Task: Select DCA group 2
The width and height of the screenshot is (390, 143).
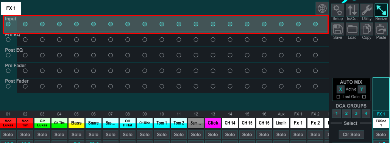Action: [346, 114]
